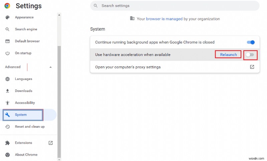Click in the Search settings field
267x161 pixels.
pyautogui.click(x=175, y=6)
